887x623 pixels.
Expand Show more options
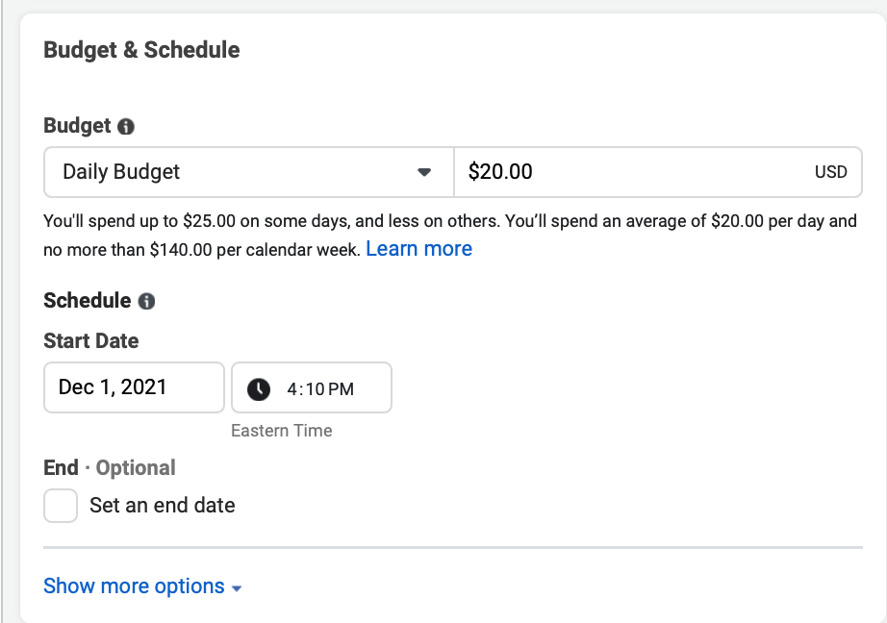tap(134, 586)
